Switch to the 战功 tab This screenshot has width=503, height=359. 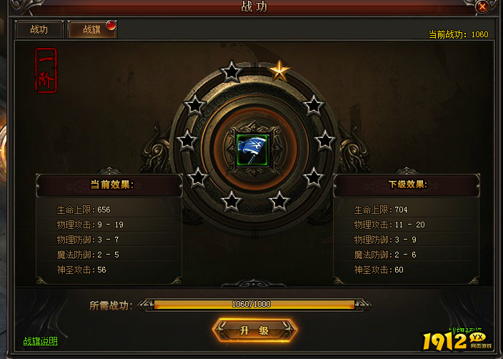[39, 29]
